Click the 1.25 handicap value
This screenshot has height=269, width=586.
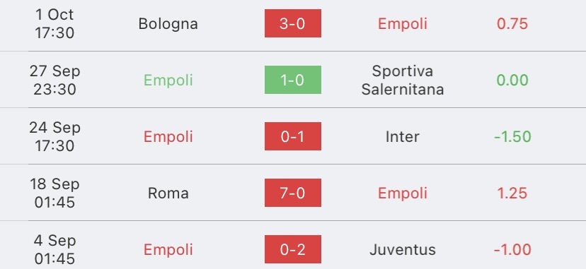point(512,193)
